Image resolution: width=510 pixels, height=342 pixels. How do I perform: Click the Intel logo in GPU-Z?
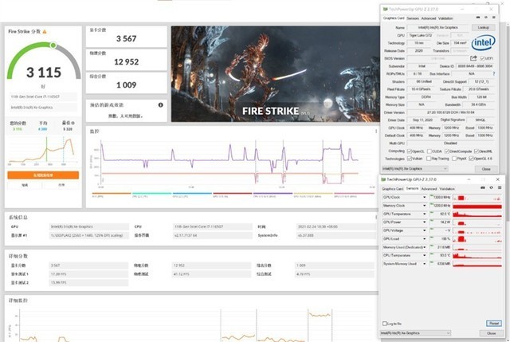(x=483, y=42)
